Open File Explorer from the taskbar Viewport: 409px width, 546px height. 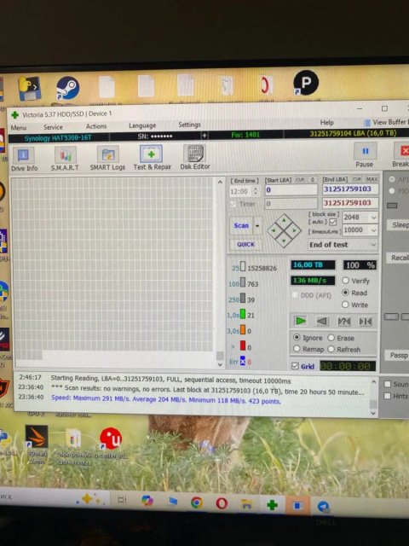pos(247,504)
